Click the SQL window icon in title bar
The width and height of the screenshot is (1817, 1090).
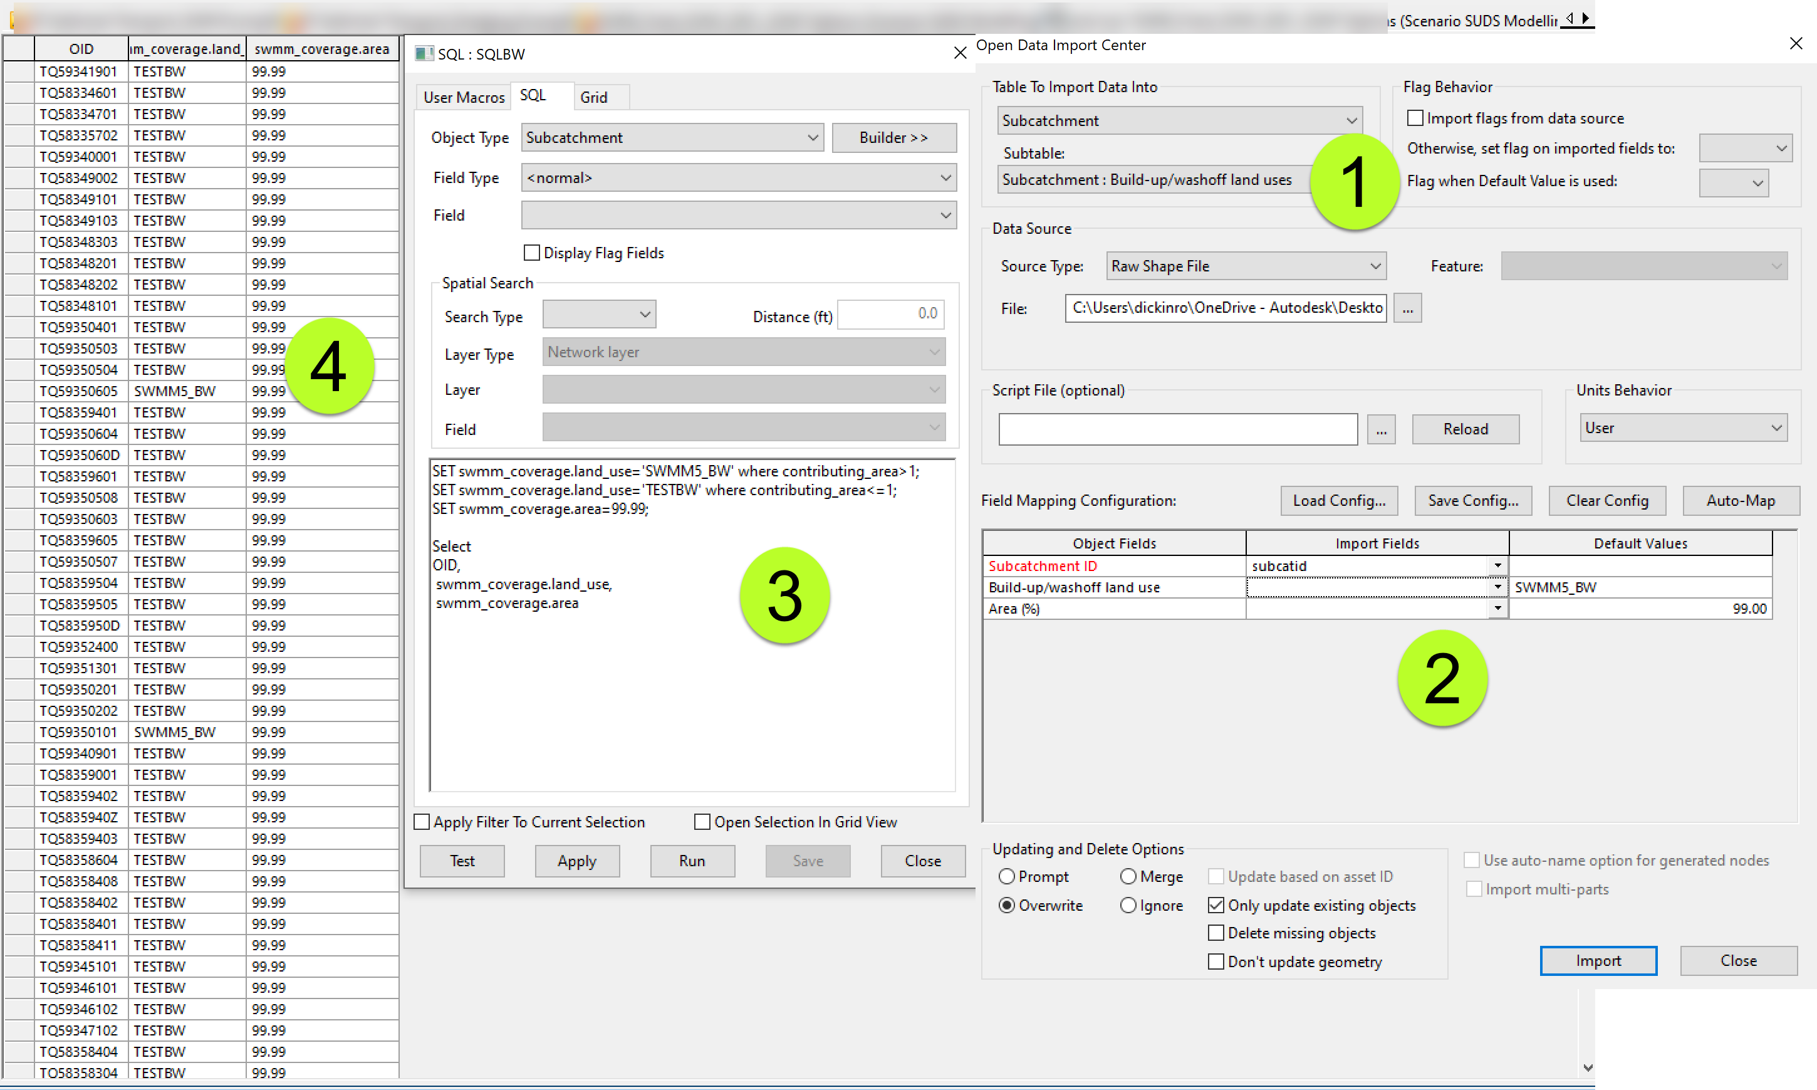tap(424, 54)
